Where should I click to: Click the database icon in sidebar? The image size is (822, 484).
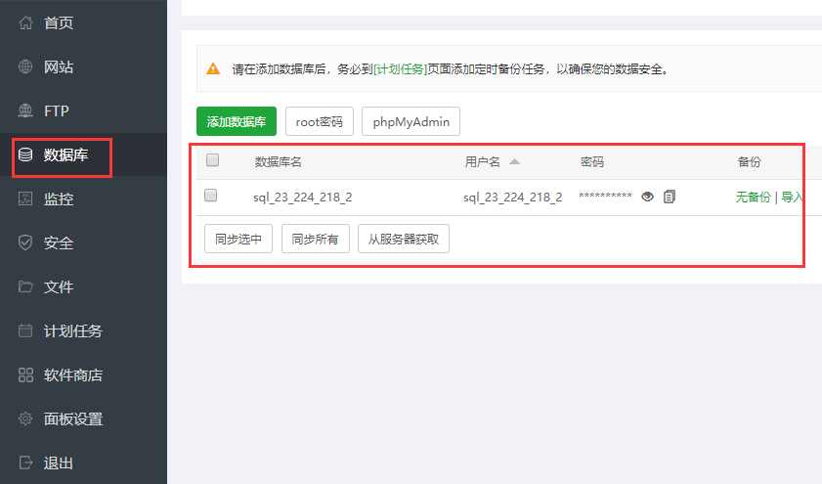pyautogui.click(x=25, y=155)
